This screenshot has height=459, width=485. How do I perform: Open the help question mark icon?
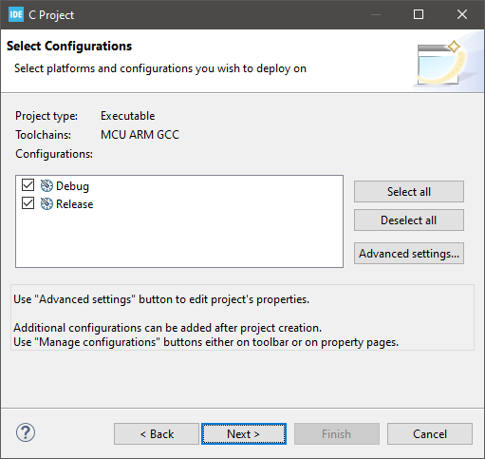[x=26, y=432]
